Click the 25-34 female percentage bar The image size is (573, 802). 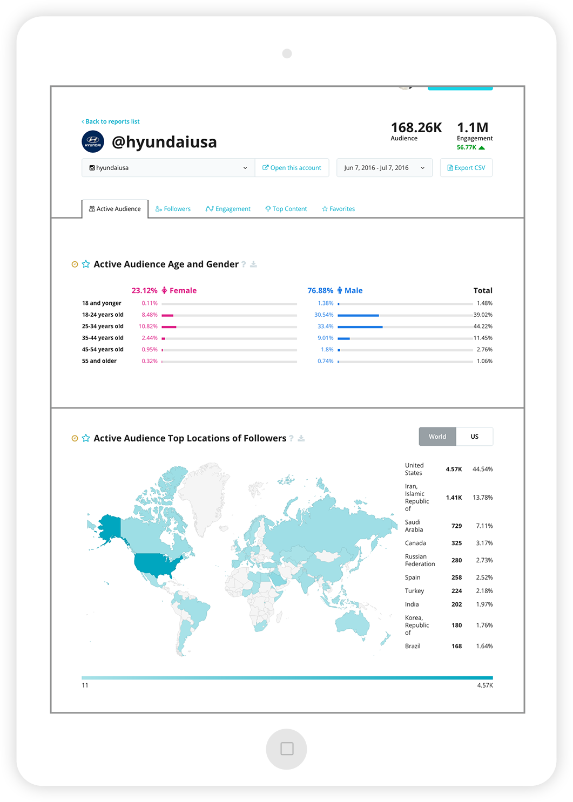230,327
